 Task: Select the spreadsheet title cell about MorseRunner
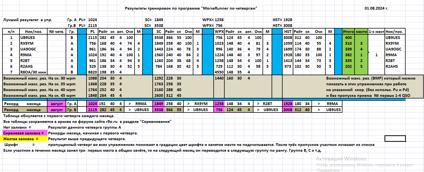tap(191, 9)
